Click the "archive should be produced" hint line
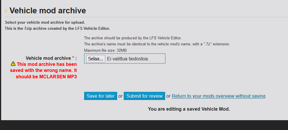 coord(133,38)
